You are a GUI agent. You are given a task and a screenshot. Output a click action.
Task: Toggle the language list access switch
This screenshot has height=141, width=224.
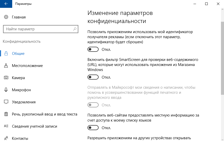click(x=93, y=128)
